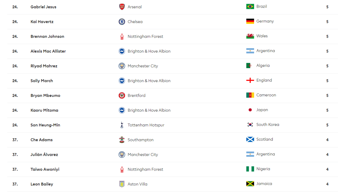The width and height of the screenshot is (338, 193).
Task: Open Son Heung-Min player page
Action: [x=45, y=125]
